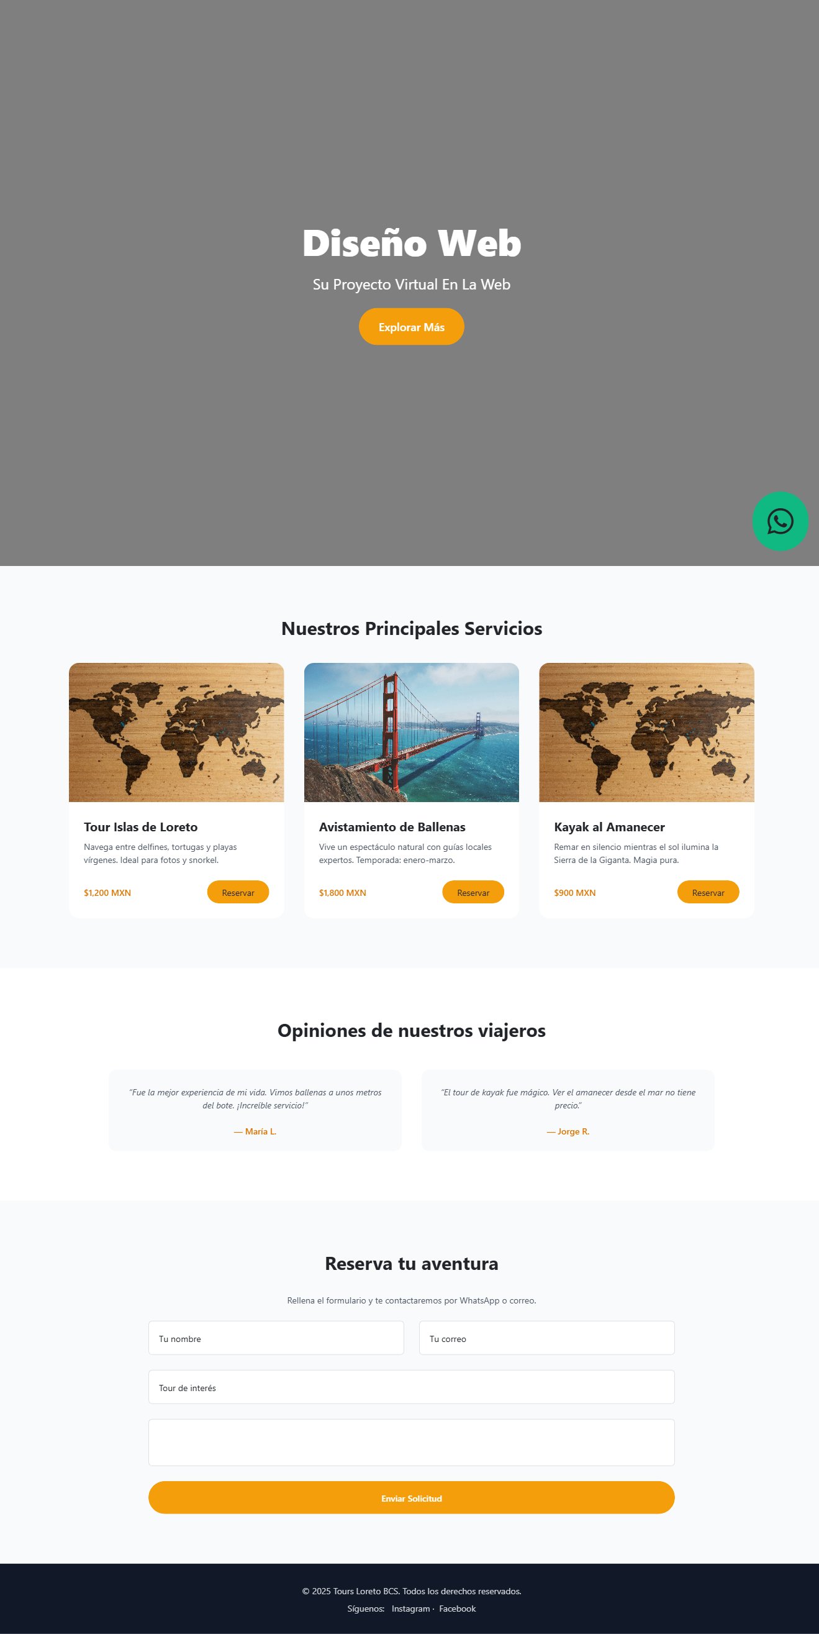Click the Kayak al Amanecer card image
819x1634 pixels.
pos(646,732)
